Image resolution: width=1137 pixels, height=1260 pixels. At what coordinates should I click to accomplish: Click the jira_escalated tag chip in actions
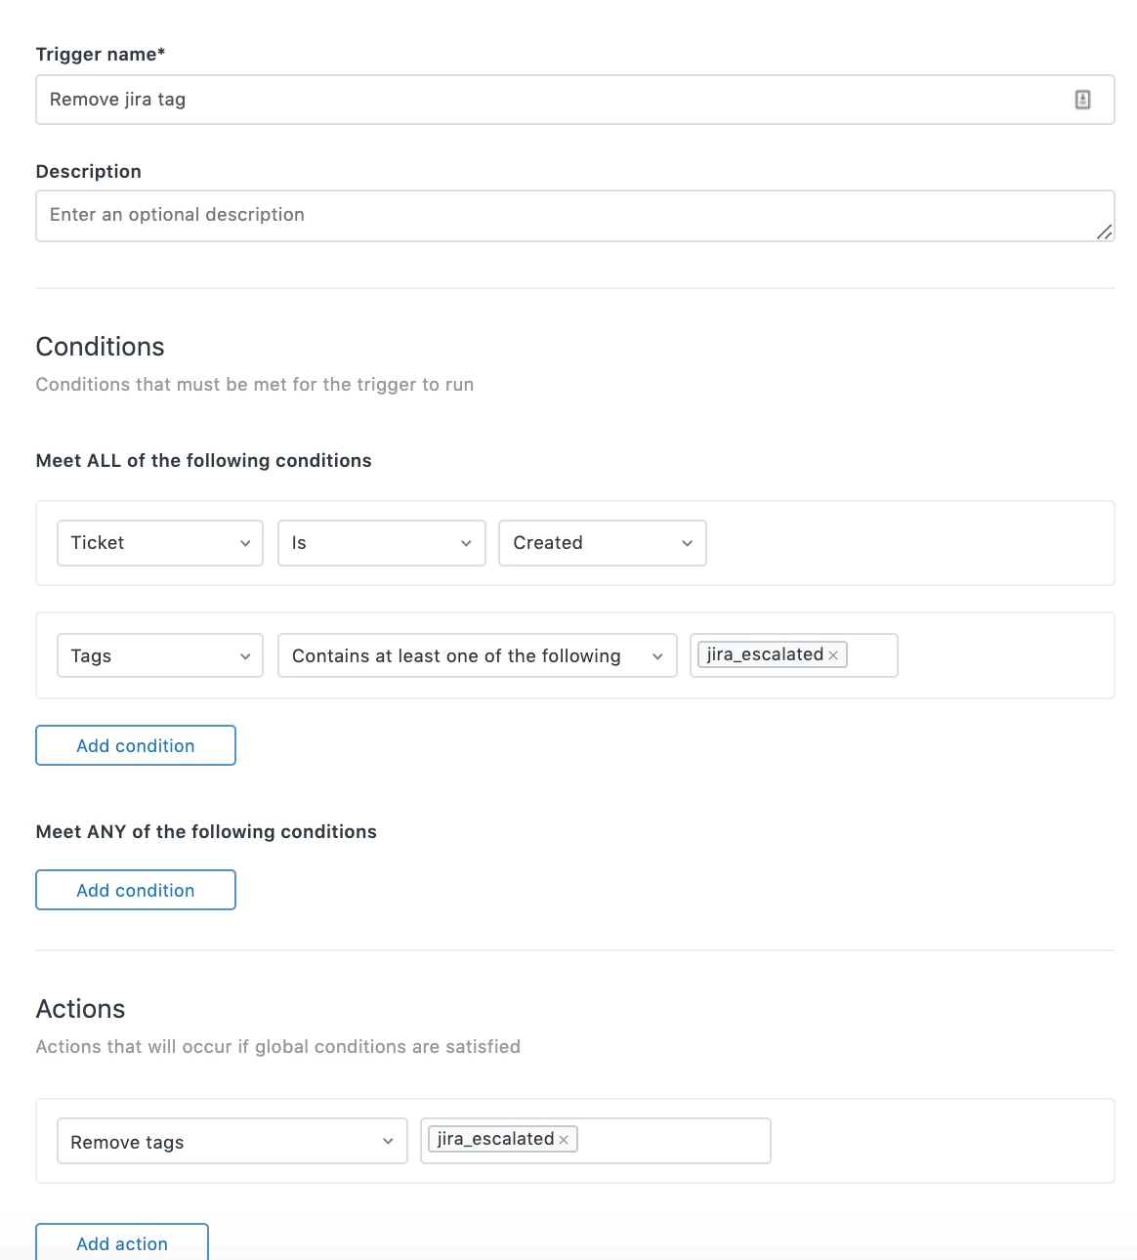(x=495, y=1139)
